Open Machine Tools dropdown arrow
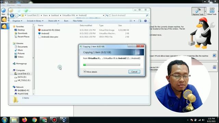The width and height of the screenshot is (219, 123). click(205, 11)
